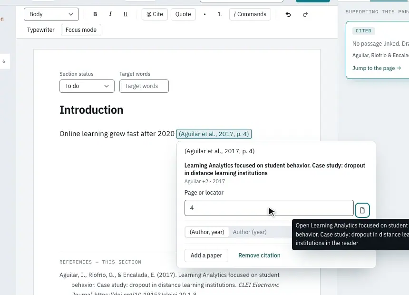Toggle italic formatting in the toolbar
The image size is (409, 295).
pos(110,14)
